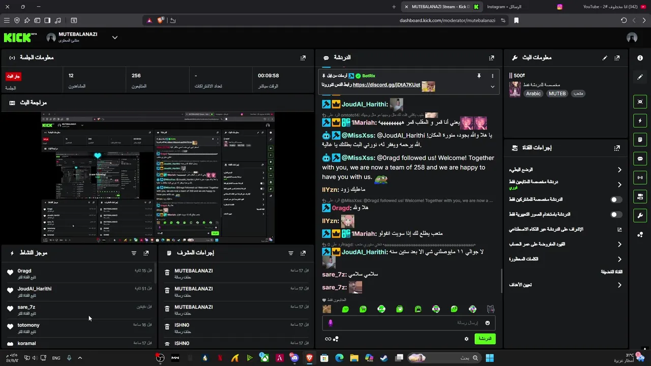Click the channel actions sidebar icon

(x=640, y=196)
